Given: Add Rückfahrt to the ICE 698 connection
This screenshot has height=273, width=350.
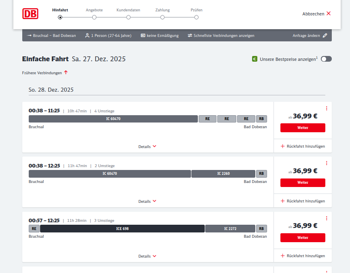Looking at the screenshot, I should pyautogui.click(x=303, y=256).
